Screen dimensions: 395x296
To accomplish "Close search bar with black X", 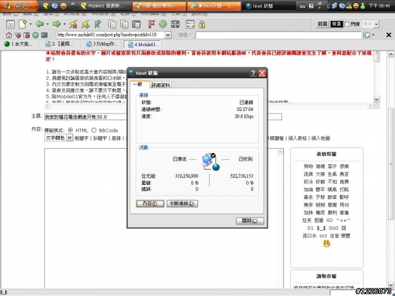I will click(389, 35).
